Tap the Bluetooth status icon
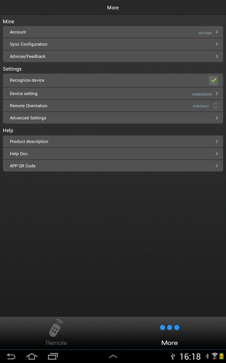 [207, 356]
